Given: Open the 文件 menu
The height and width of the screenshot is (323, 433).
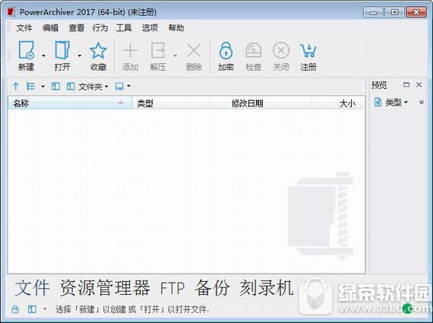Looking at the screenshot, I should [24, 27].
